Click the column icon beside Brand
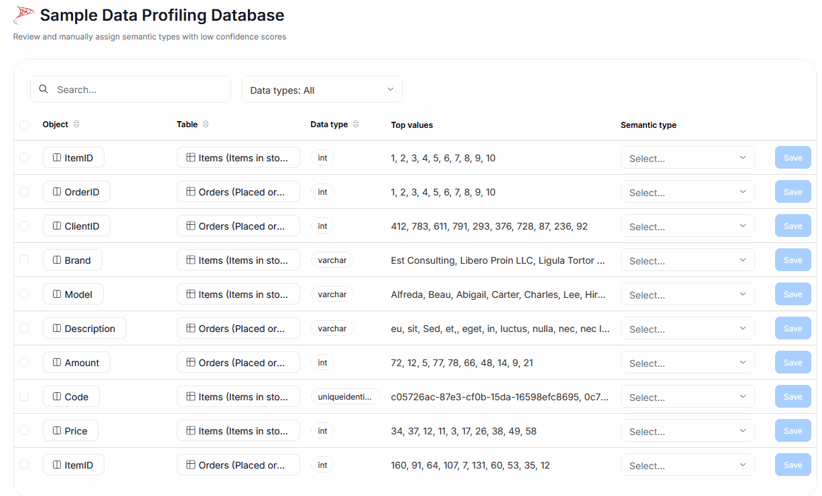 [57, 260]
